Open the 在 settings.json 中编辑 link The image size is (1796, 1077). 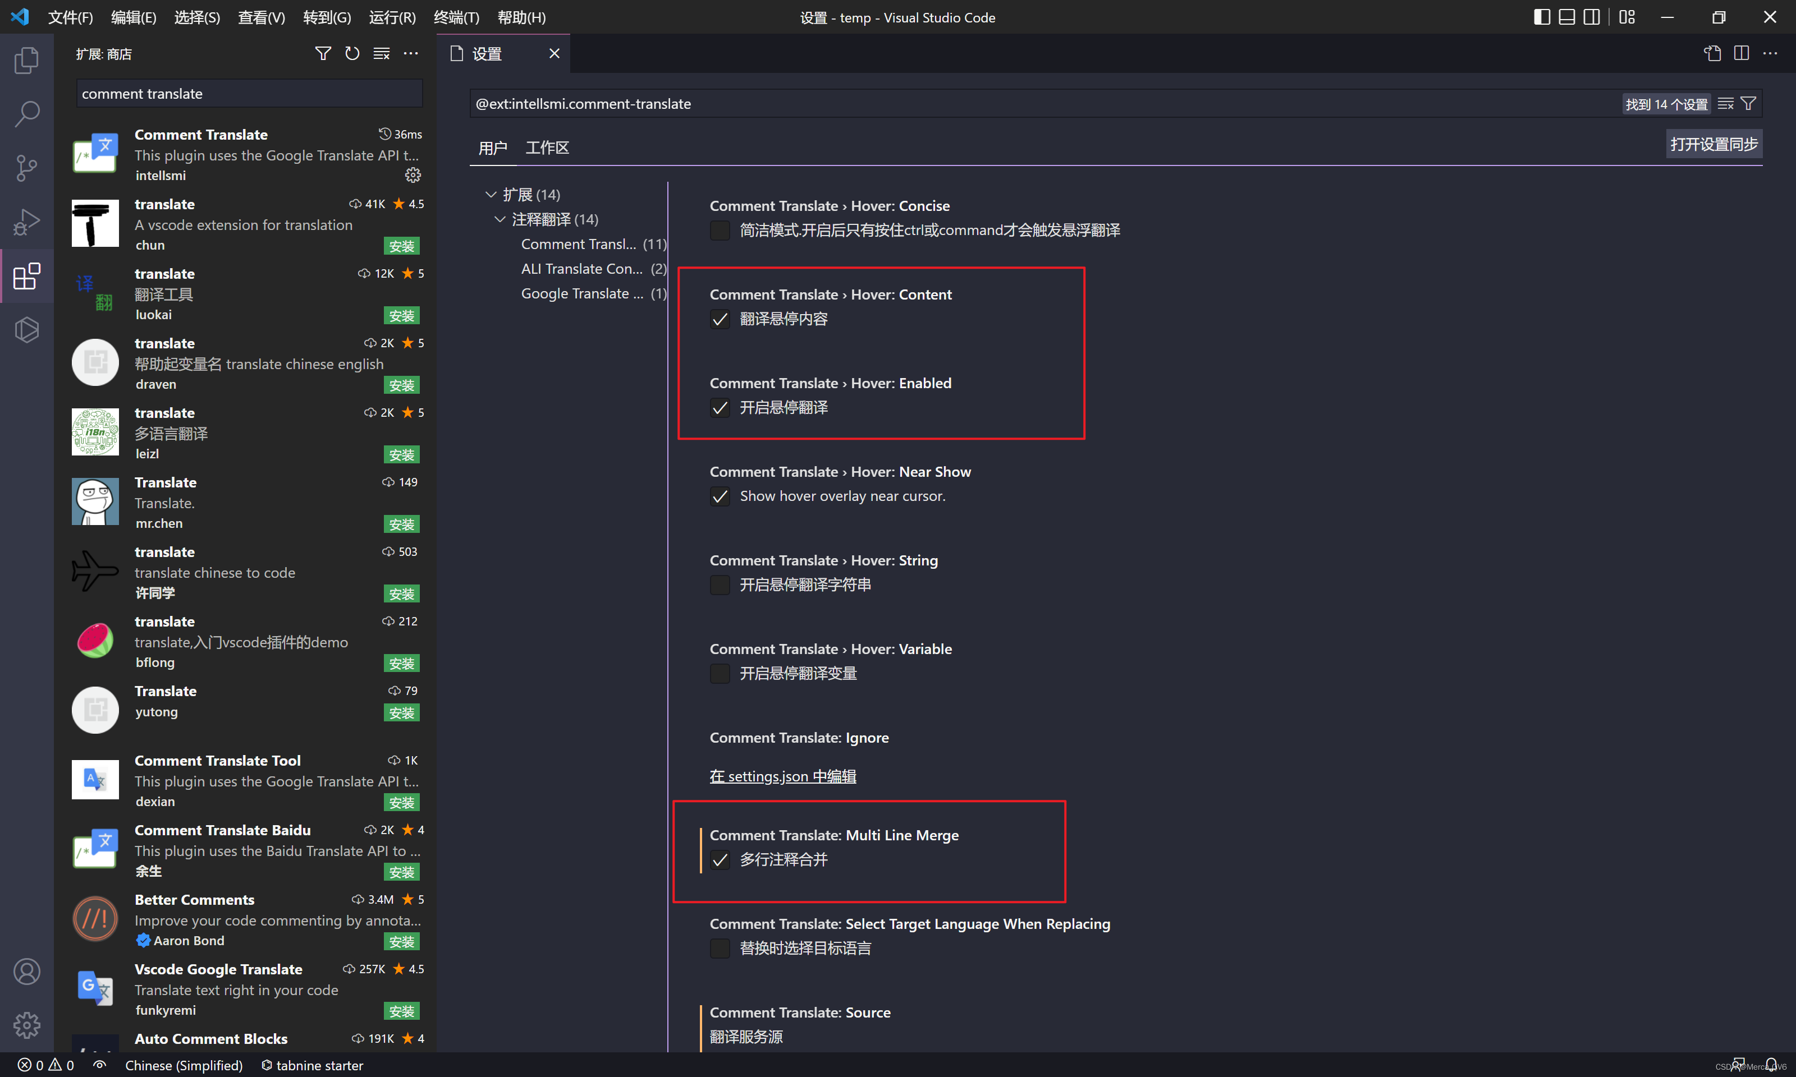(782, 776)
